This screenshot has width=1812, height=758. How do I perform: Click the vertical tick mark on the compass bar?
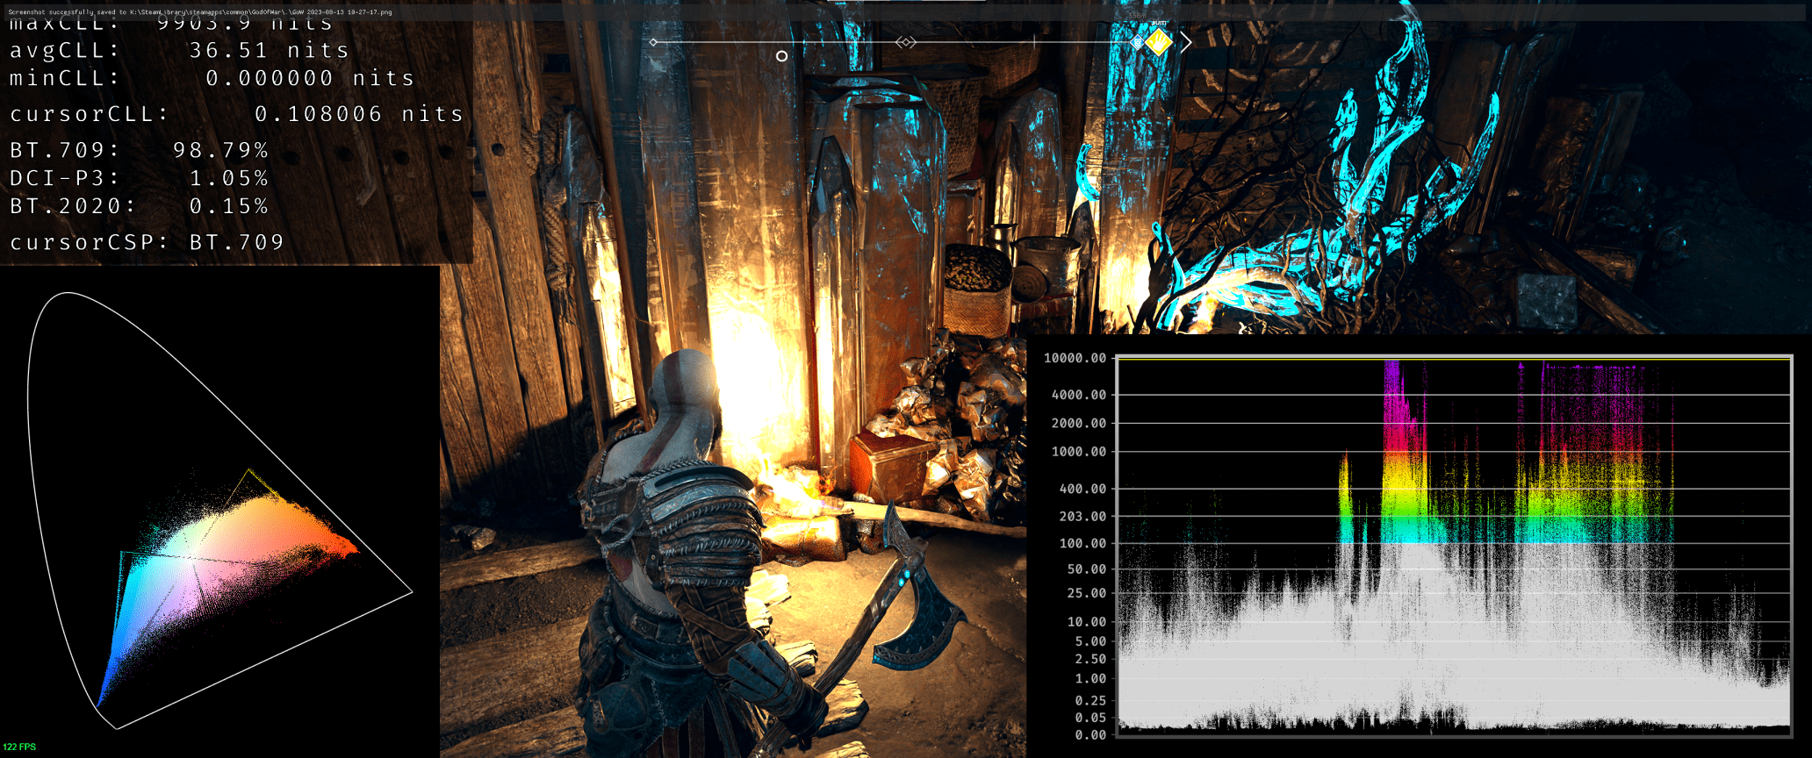(x=1034, y=41)
